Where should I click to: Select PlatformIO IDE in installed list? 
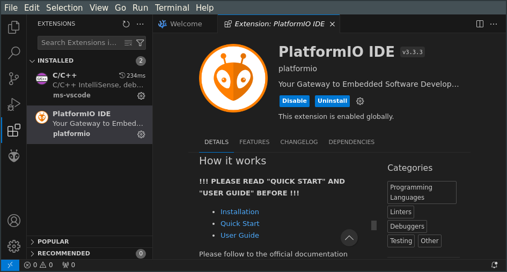pos(90,125)
